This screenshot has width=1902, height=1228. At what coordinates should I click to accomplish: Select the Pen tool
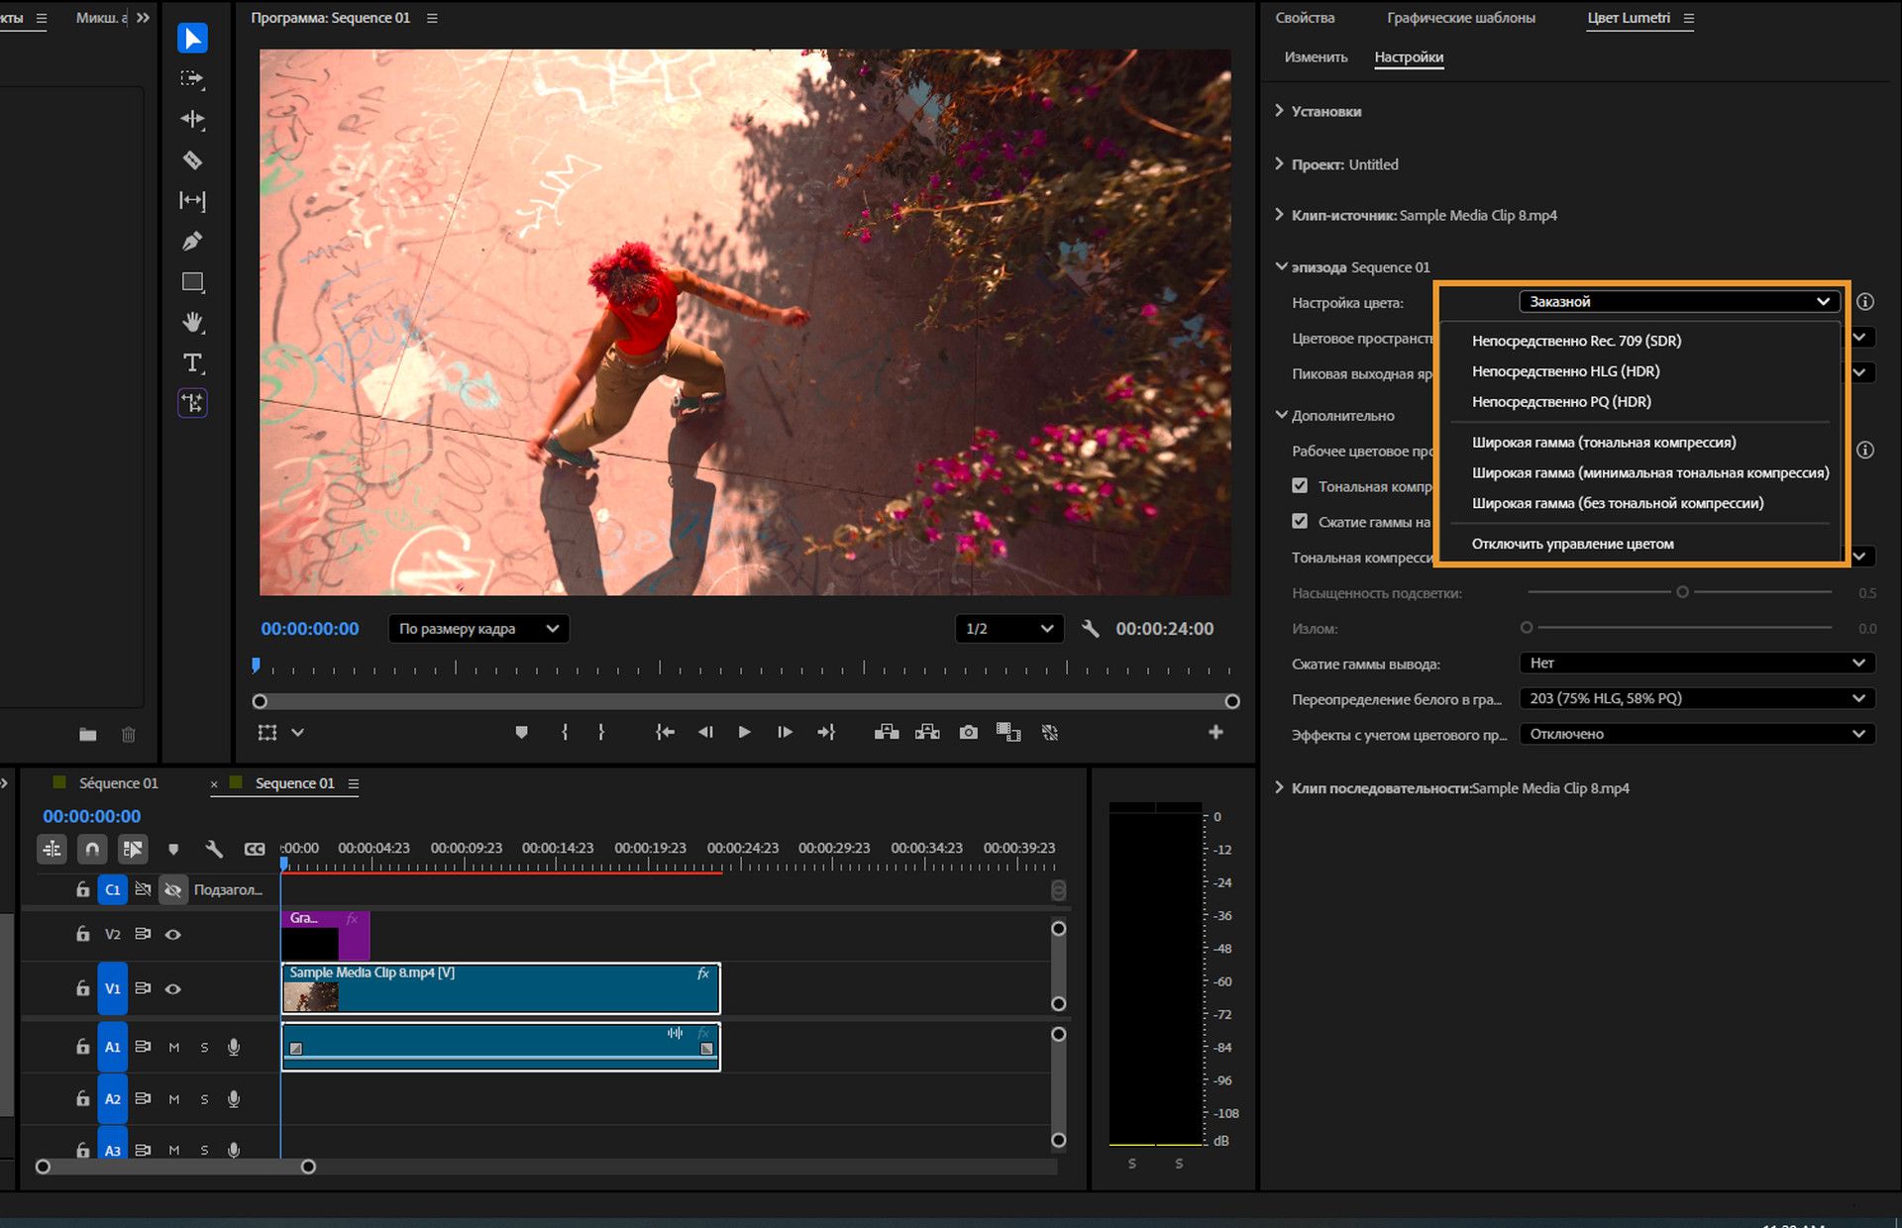point(192,241)
